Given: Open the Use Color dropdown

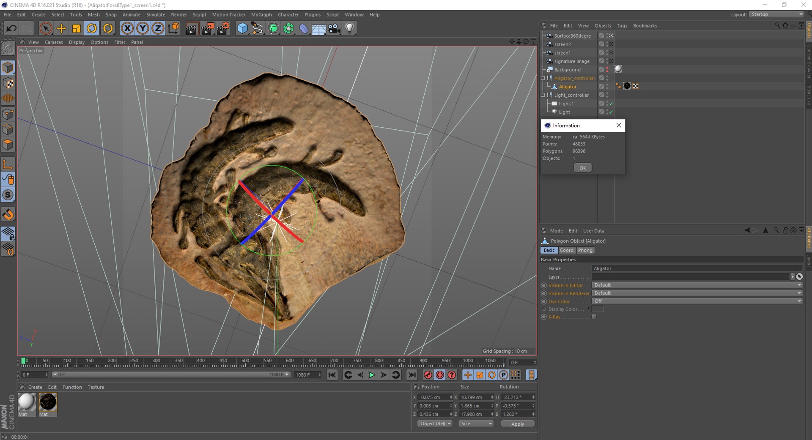Looking at the screenshot, I should click(x=697, y=301).
